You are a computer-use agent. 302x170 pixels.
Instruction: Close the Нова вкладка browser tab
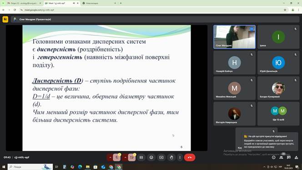tap(115, 3)
